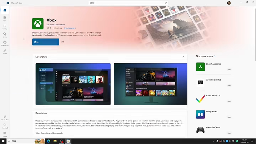Open the Apps section in sidebar

click(5, 19)
